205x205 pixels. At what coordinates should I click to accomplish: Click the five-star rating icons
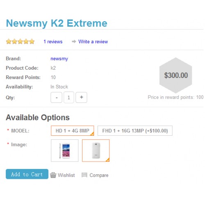[20, 41]
